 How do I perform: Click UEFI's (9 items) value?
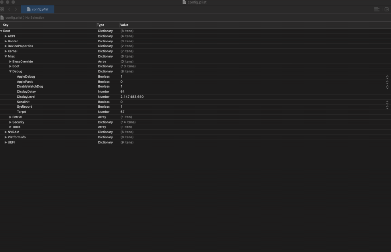(127, 142)
